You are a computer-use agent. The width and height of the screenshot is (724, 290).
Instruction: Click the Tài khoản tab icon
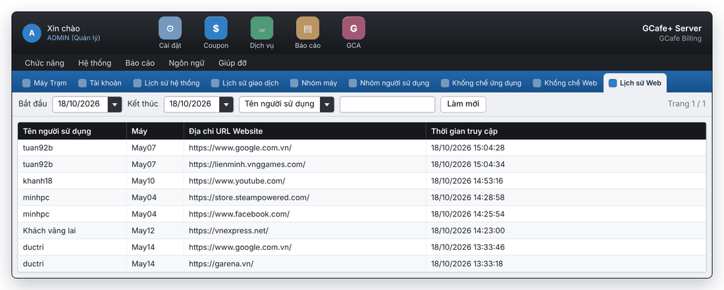point(82,83)
